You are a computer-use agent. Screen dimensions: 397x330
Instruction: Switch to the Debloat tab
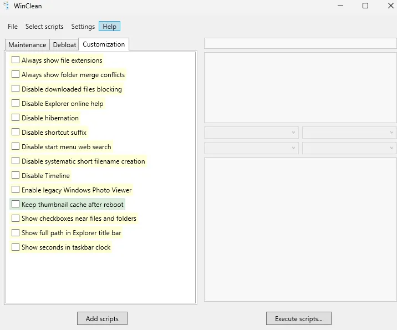64,45
